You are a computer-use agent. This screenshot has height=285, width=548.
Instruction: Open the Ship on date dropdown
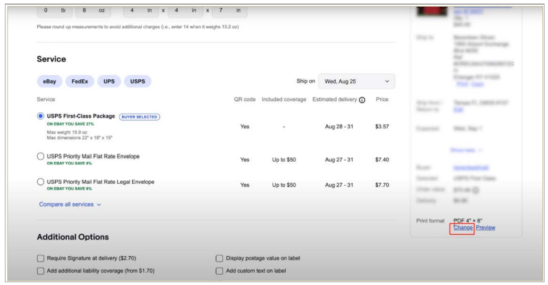point(357,81)
